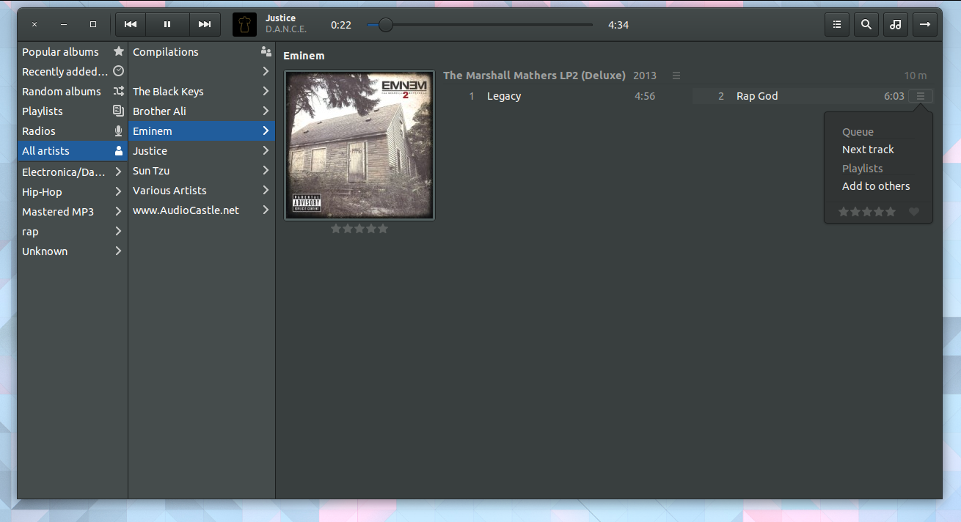Image resolution: width=961 pixels, height=522 pixels.
Task: Open the track menu button for Rap God
Action: 921,96
